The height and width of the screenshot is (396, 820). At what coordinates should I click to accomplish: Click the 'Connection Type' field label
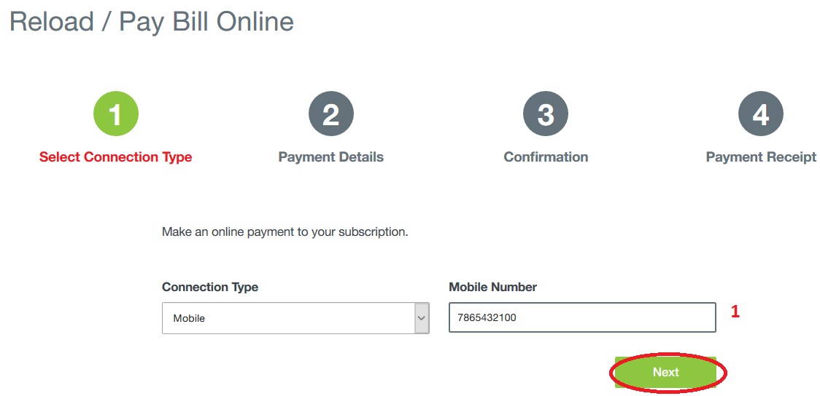pyautogui.click(x=210, y=287)
